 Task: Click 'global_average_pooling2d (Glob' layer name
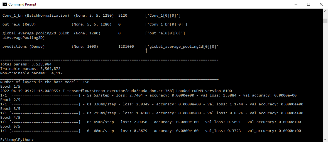pos(36,33)
